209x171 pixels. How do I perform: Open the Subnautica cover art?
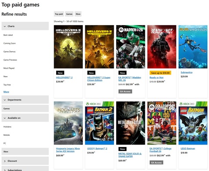point(193,47)
